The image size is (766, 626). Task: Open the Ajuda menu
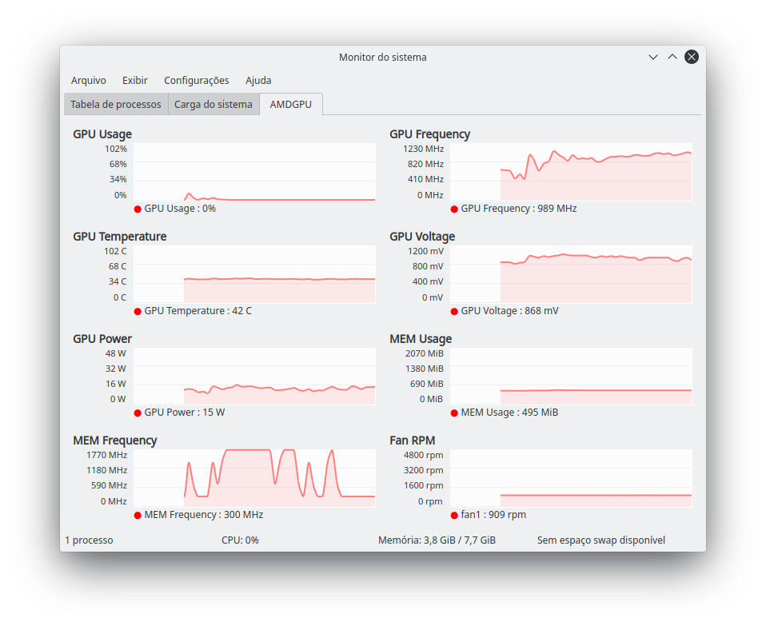258,81
